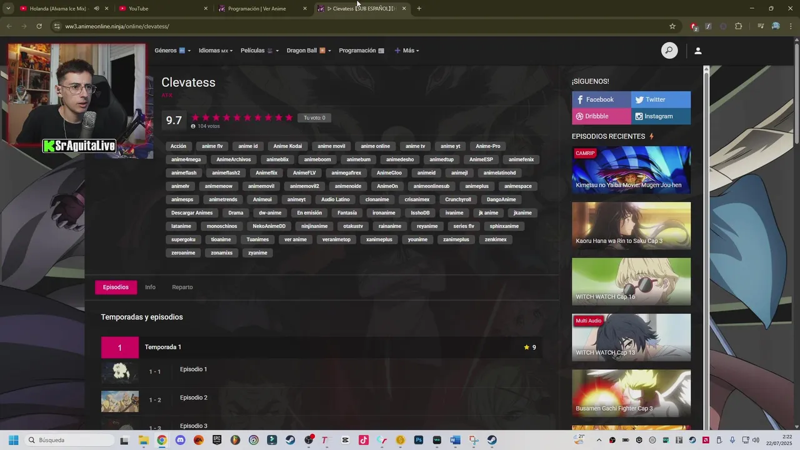Open TikTok from the taskbar
The width and height of the screenshot is (800, 450).
364,440
